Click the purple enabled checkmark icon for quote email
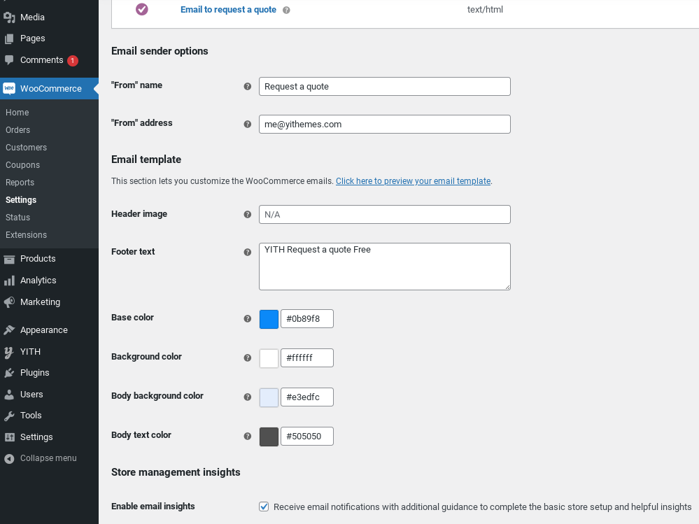The image size is (699, 524). [x=142, y=9]
